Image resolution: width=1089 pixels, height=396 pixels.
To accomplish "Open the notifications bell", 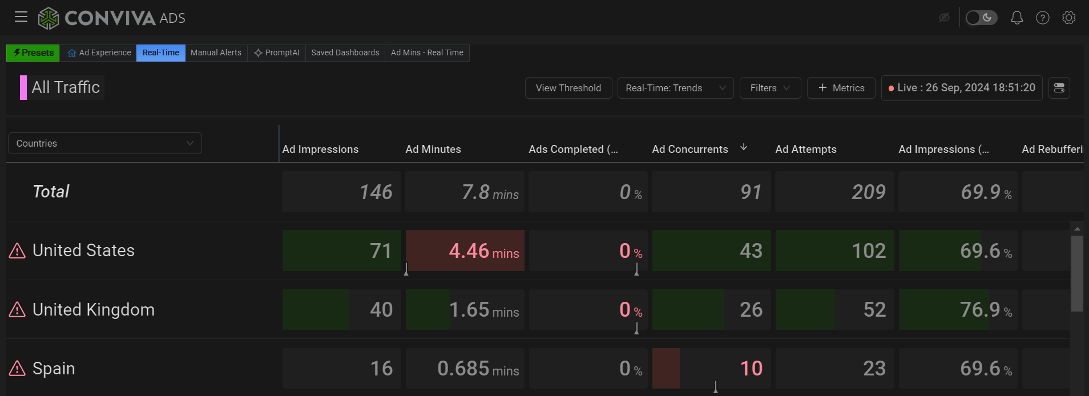I will (x=1017, y=18).
